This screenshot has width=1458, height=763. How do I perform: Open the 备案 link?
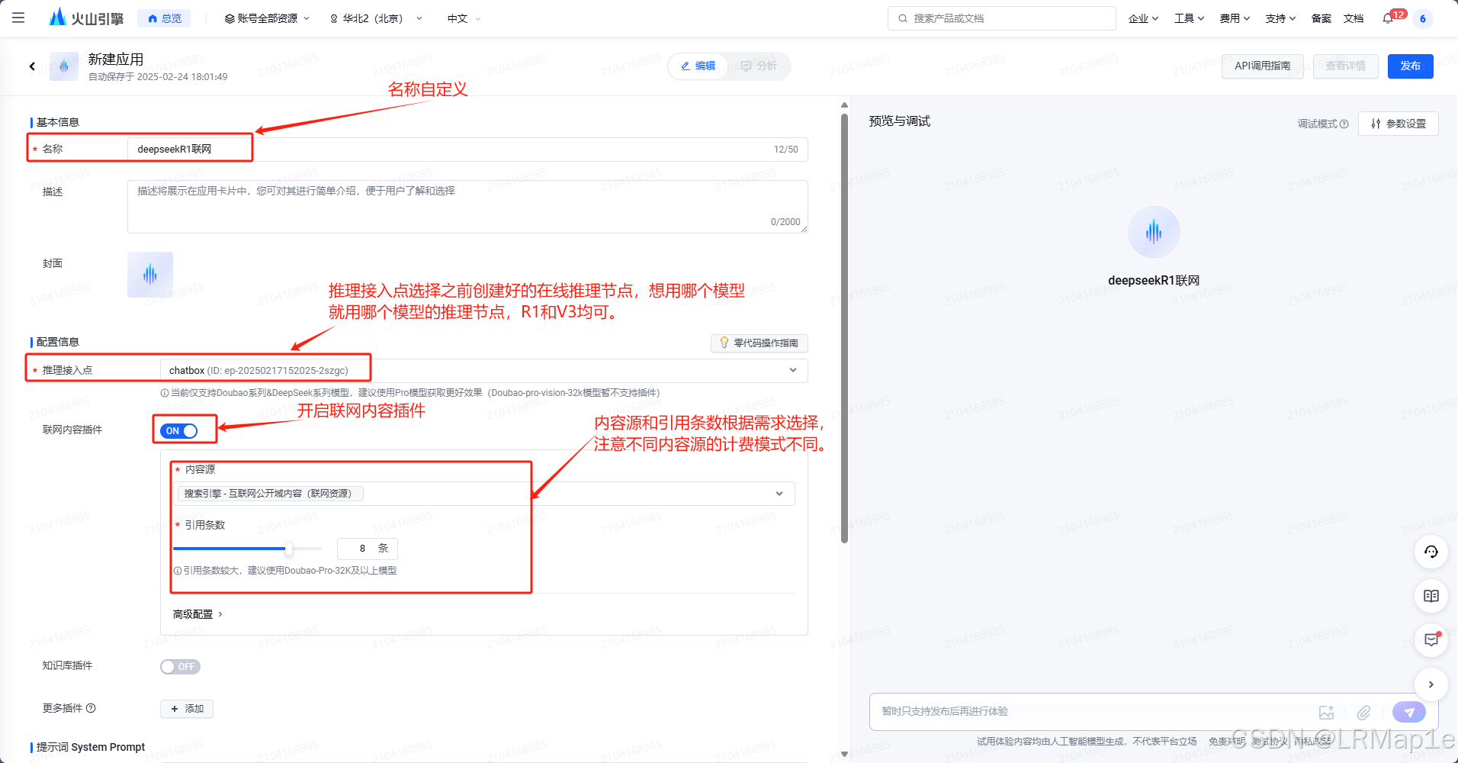[x=1322, y=18]
